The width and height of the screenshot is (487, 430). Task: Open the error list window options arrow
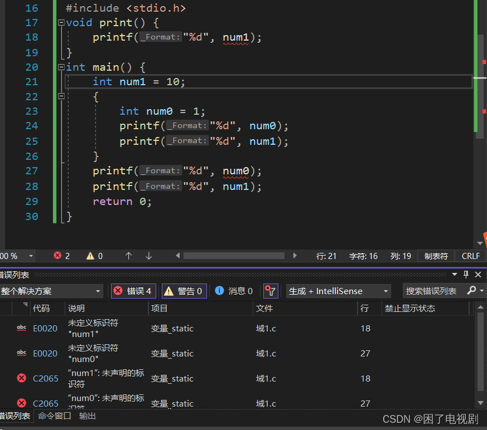(455, 274)
